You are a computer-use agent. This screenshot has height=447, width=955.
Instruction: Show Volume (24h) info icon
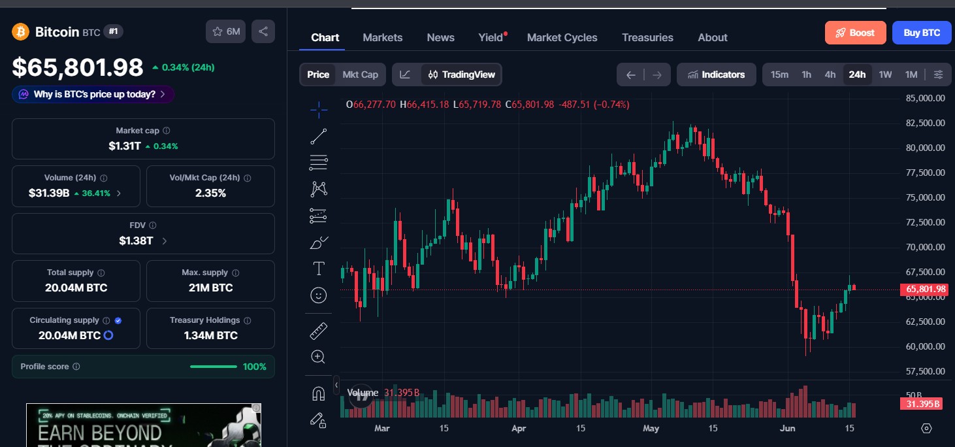104,178
